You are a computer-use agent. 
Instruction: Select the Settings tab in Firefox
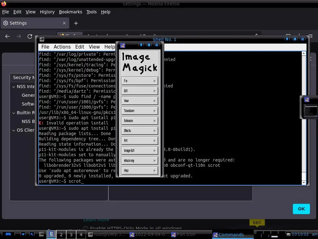[35, 23]
